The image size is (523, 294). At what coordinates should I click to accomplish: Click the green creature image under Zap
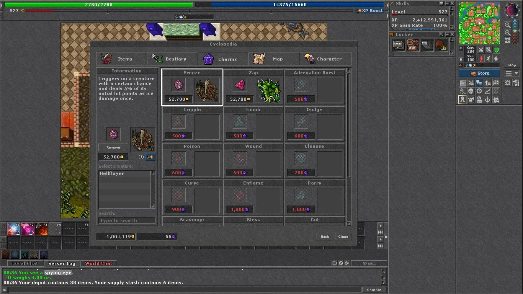pos(268,90)
